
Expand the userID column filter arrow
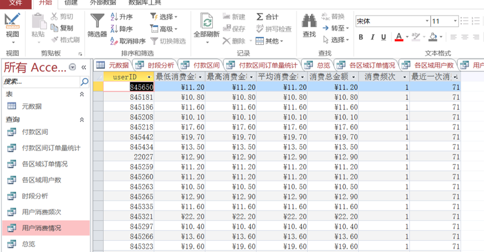(x=149, y=77)
